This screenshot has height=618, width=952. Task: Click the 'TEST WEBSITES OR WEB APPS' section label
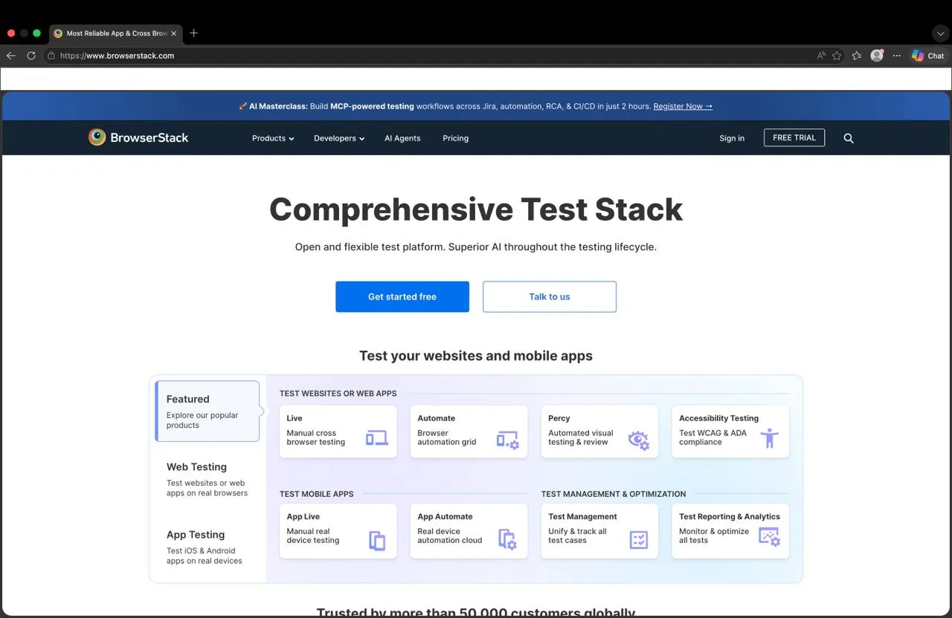coord(338,394)
